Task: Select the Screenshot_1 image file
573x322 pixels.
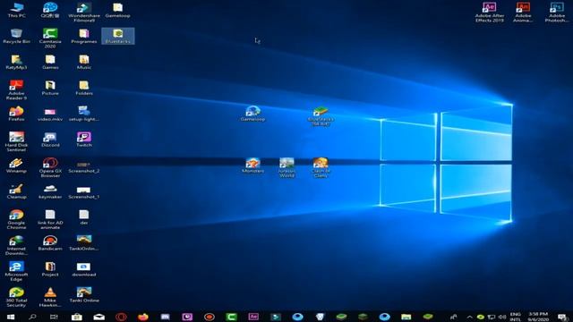Action: point(84,191)
